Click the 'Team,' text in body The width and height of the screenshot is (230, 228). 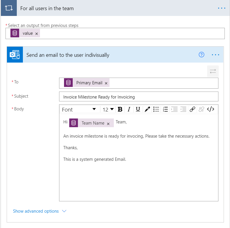click(121, 122)
